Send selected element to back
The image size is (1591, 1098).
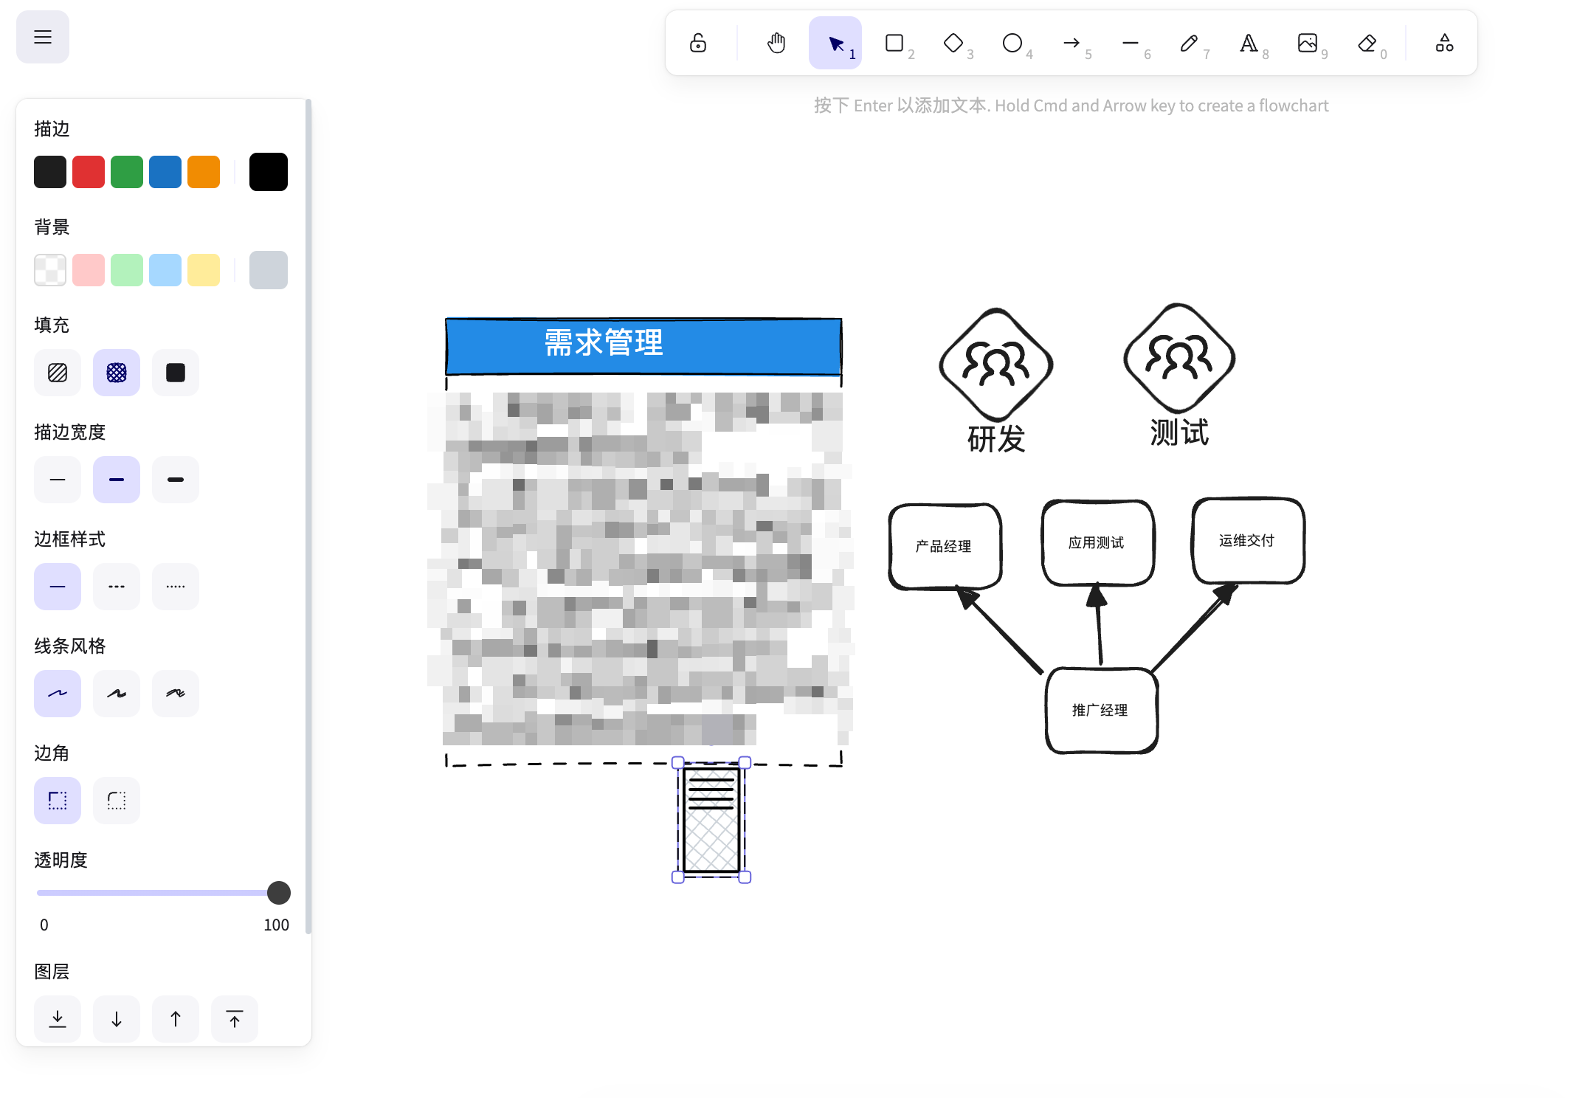(x=58, y=1019)
